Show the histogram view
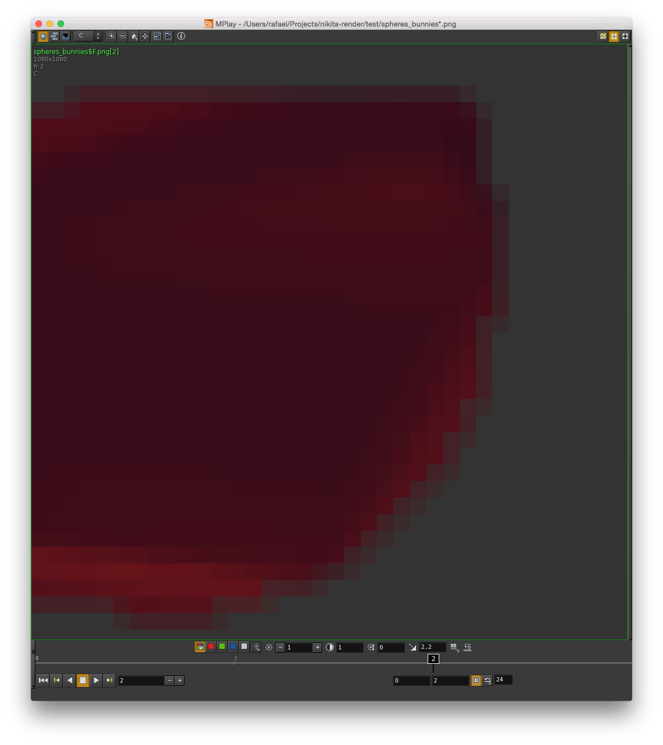Viewport: 663px width, 745px height. 65,36
